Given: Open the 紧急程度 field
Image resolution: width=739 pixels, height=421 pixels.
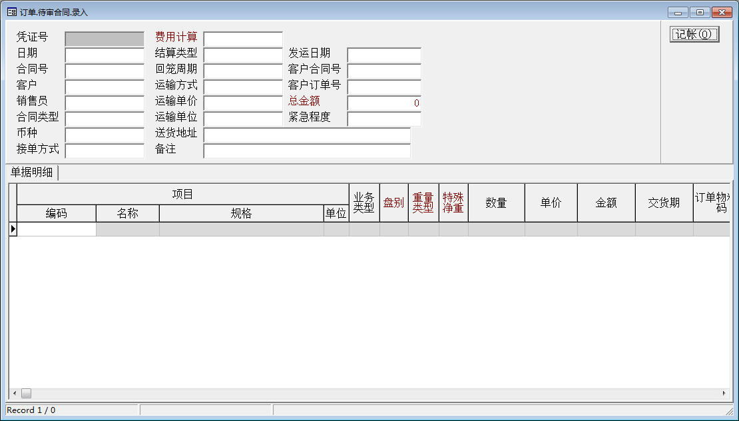Looking at the screenshot, I should (384, 119).
